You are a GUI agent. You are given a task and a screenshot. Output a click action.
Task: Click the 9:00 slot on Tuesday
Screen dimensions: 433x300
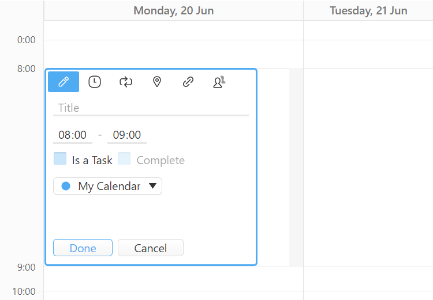[368, 279]
